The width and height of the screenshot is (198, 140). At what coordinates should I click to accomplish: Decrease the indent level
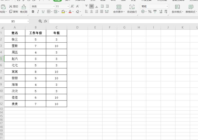(x=102, y=6)
